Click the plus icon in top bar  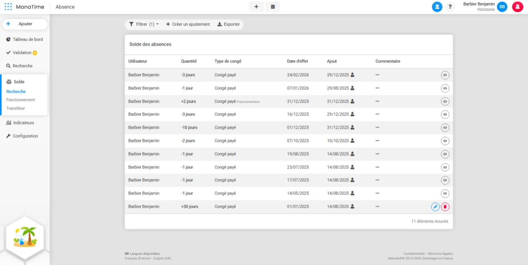click(x=256, y=7)
